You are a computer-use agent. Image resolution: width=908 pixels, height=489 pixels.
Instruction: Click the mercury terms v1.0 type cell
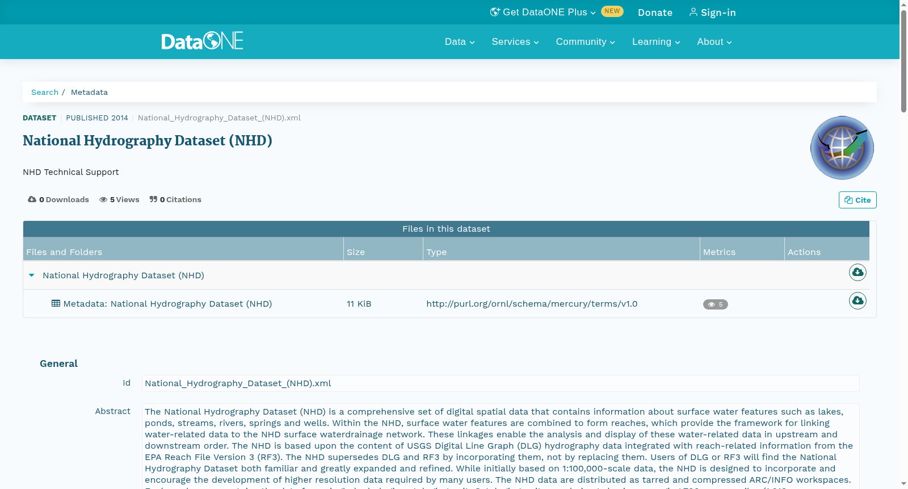(532, 304)
